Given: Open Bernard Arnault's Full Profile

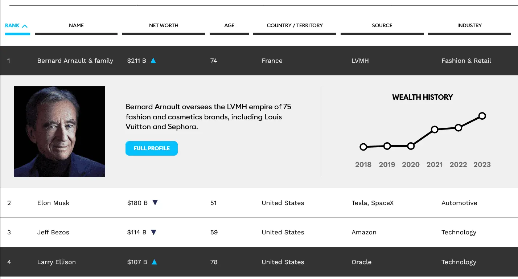Looking at the screenshot, I should tap(152, 148).
